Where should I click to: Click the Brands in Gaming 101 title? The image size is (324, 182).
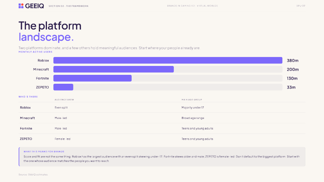192,6
